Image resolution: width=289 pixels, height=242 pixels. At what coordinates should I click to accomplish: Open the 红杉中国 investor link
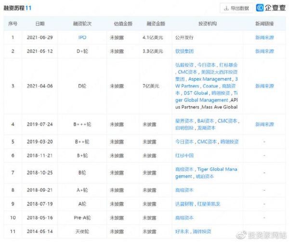(185, 156)
